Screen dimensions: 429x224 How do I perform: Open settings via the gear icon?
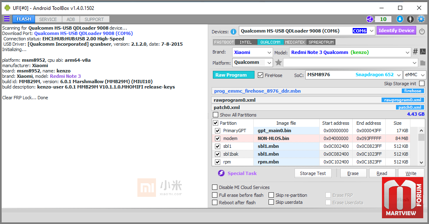click(421, 19)
